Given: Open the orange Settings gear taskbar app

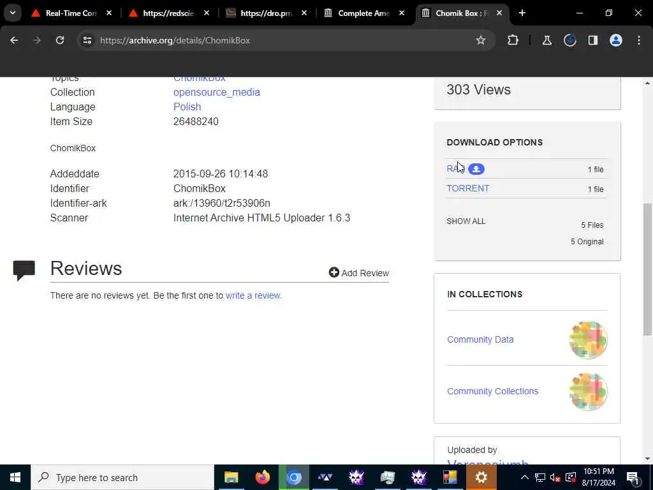Looking at the screenshot, I should [x=481, y=477].
